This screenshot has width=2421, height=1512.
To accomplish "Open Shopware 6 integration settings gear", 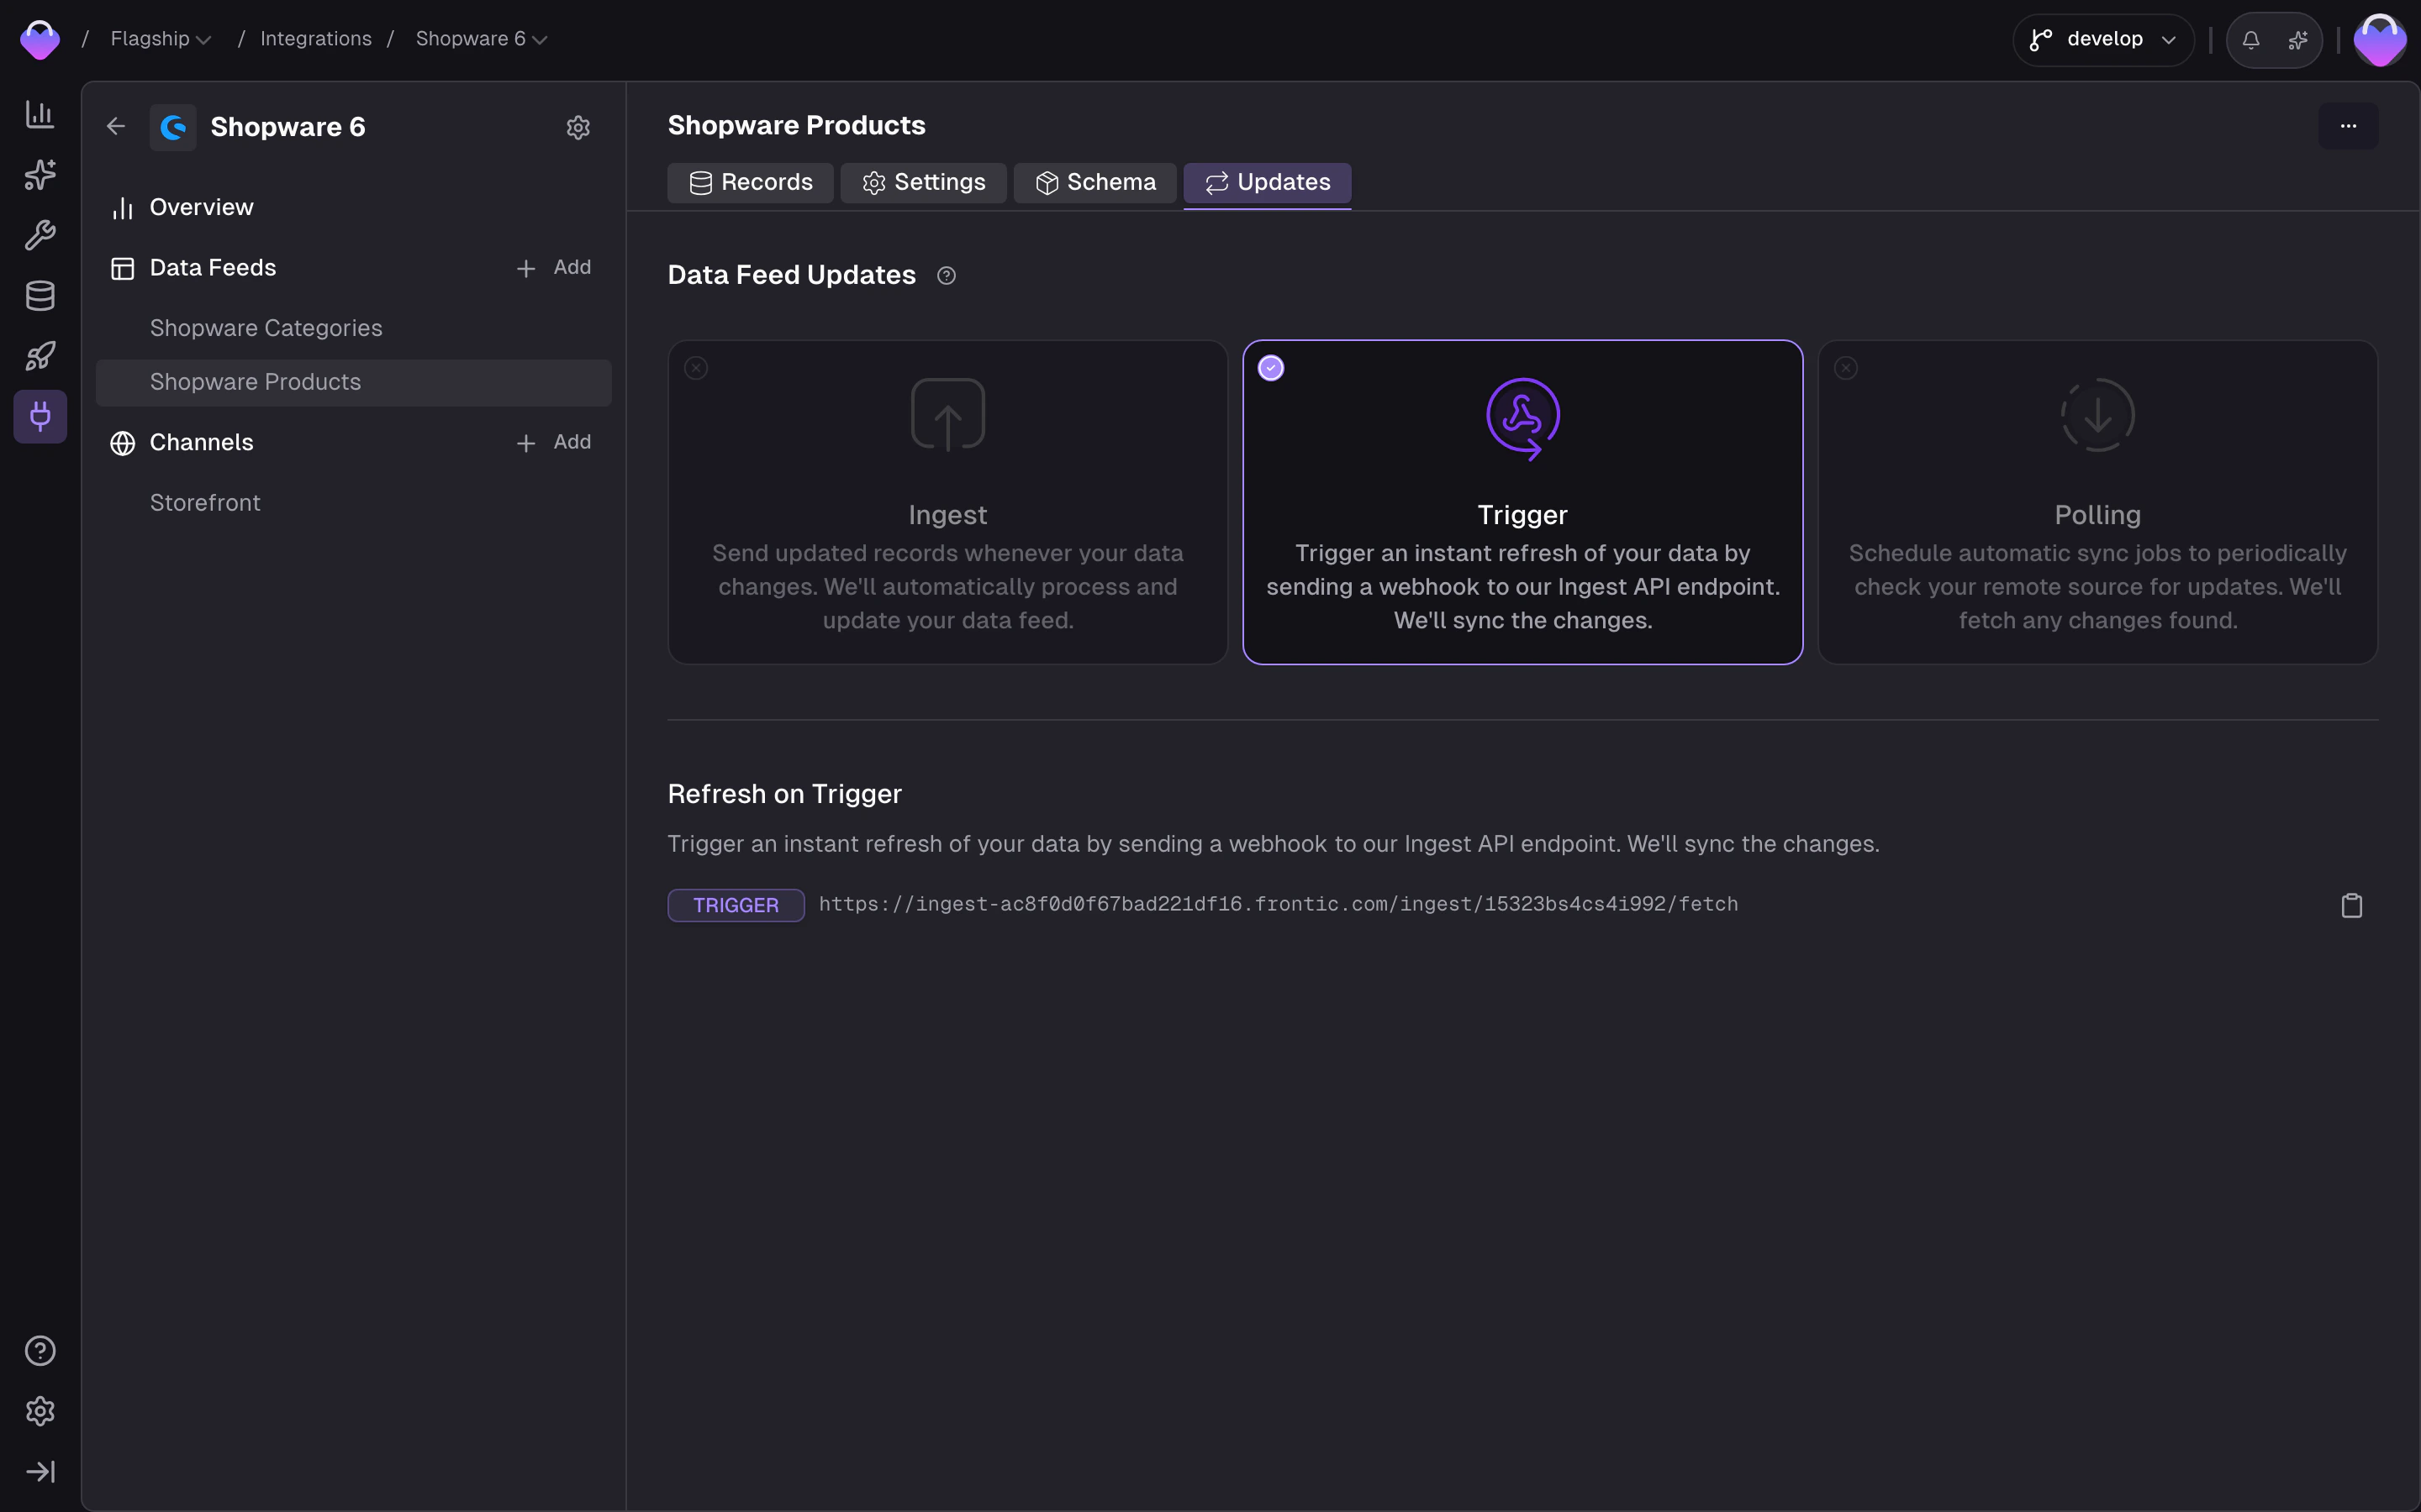I will pyautogui.click(x=578, y=127).
